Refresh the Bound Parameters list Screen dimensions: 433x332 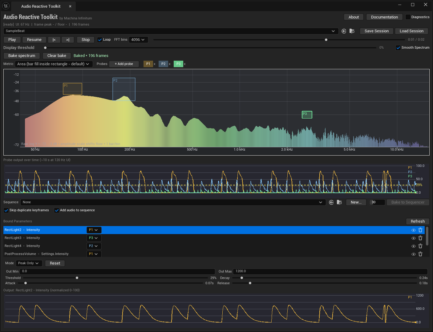[x=418, y=221]
